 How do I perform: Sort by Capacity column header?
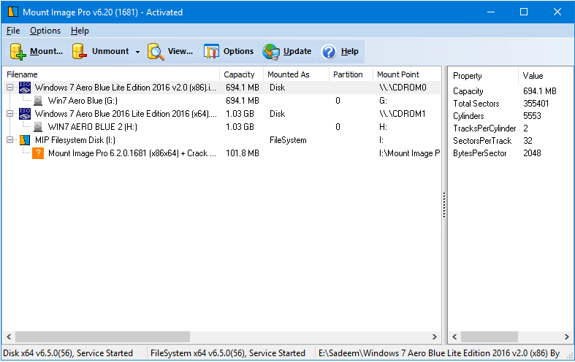241,74
